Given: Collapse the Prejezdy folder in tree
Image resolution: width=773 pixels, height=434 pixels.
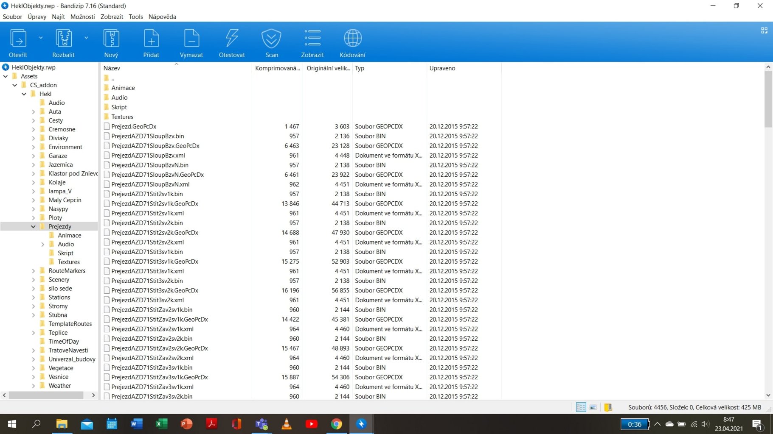Looking at the screenshot, I should 33,227.
